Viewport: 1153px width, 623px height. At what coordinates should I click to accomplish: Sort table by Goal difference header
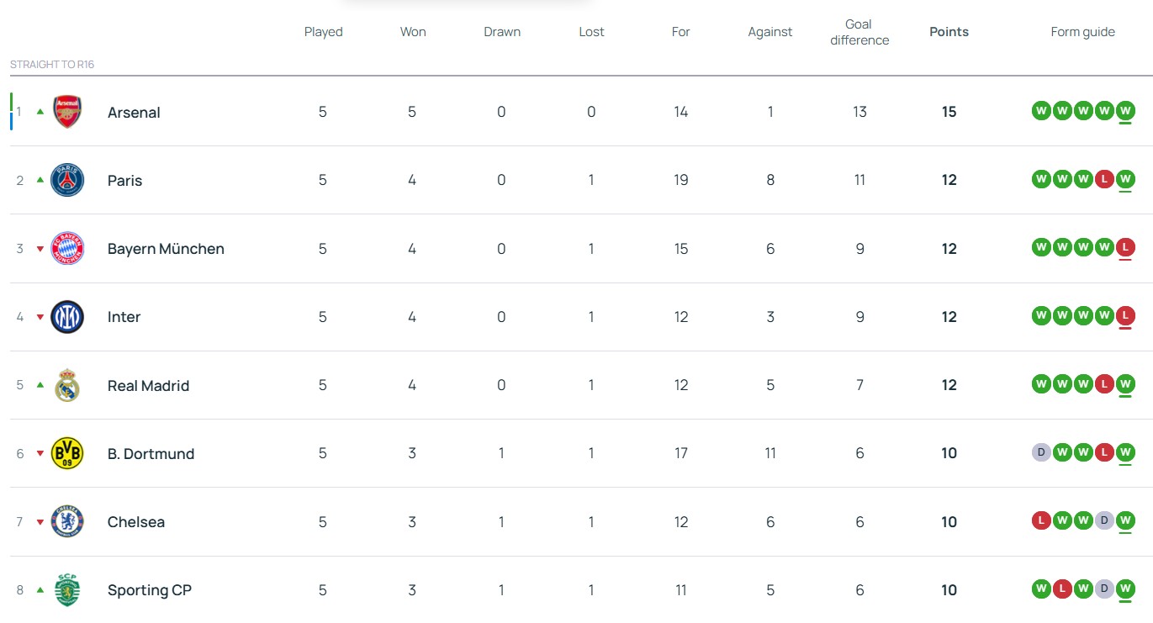tap(859, 32)
